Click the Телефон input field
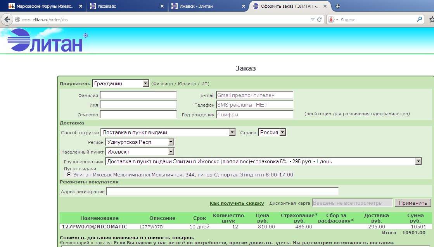 [x=255, y=105]
